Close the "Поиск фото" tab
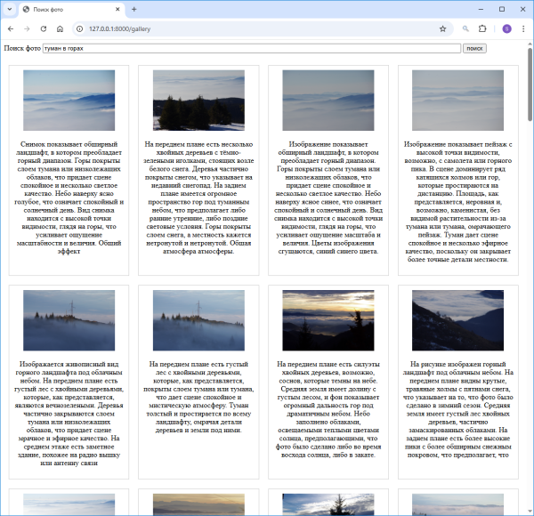This screenshot has width=534, height=516. click(x=117, y=9)
